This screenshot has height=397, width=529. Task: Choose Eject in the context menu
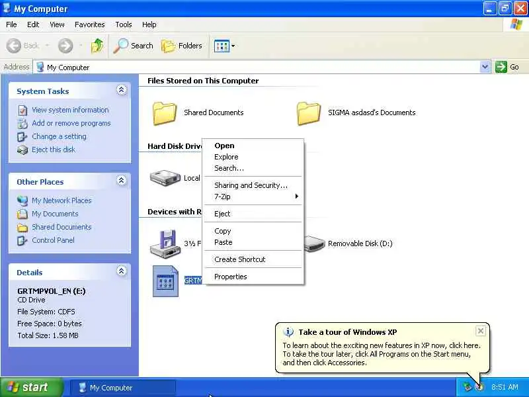[255, 214]
